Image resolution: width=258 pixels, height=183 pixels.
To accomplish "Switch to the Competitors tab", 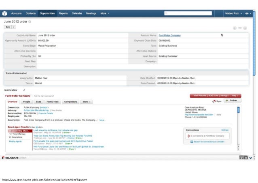I will click(71, 102).
